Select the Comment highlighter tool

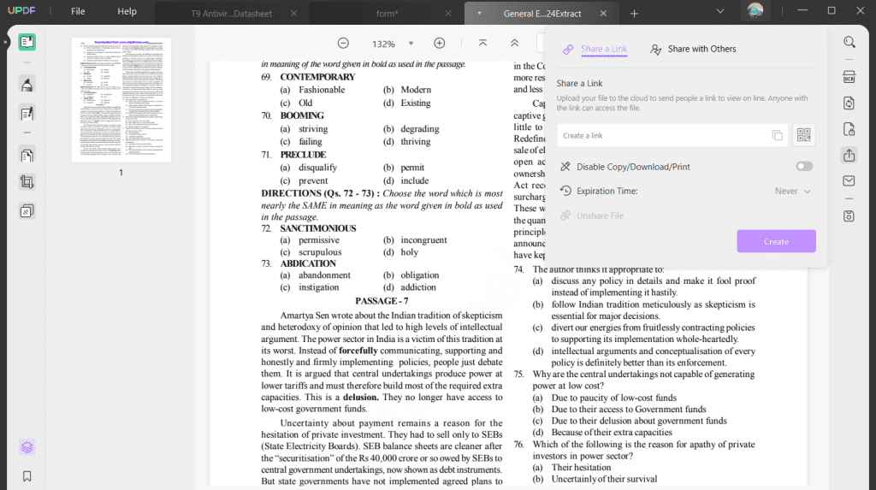pyautogui.click(x=27, y=85)
